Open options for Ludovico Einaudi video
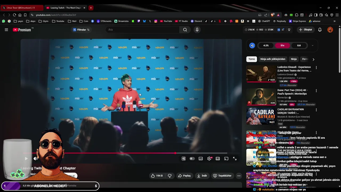The width and height of the screenshot is (341, 192). coord(316,68)
